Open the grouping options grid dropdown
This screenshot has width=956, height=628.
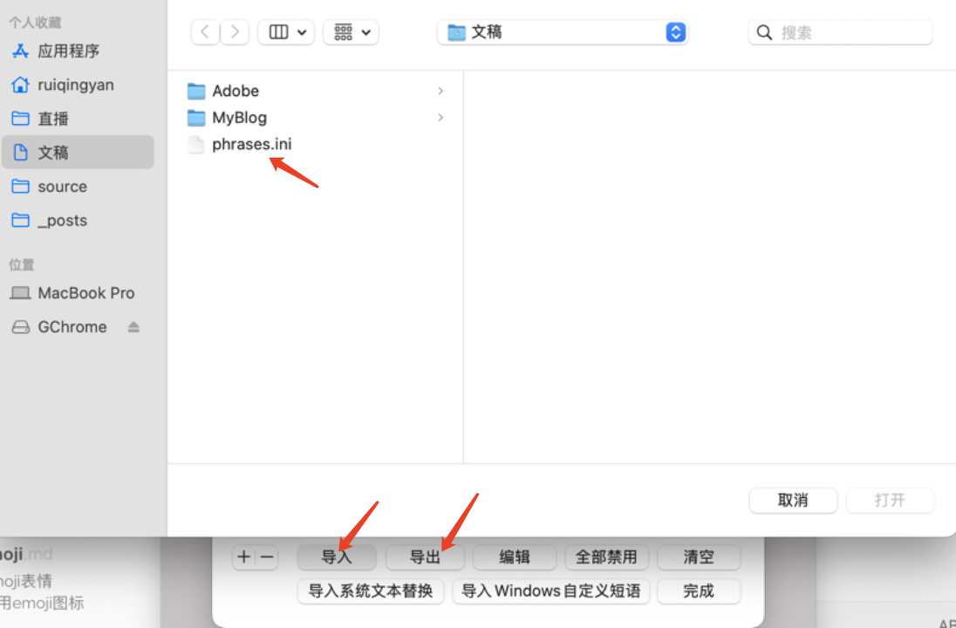pyautogui.click(x=351, y=31)
